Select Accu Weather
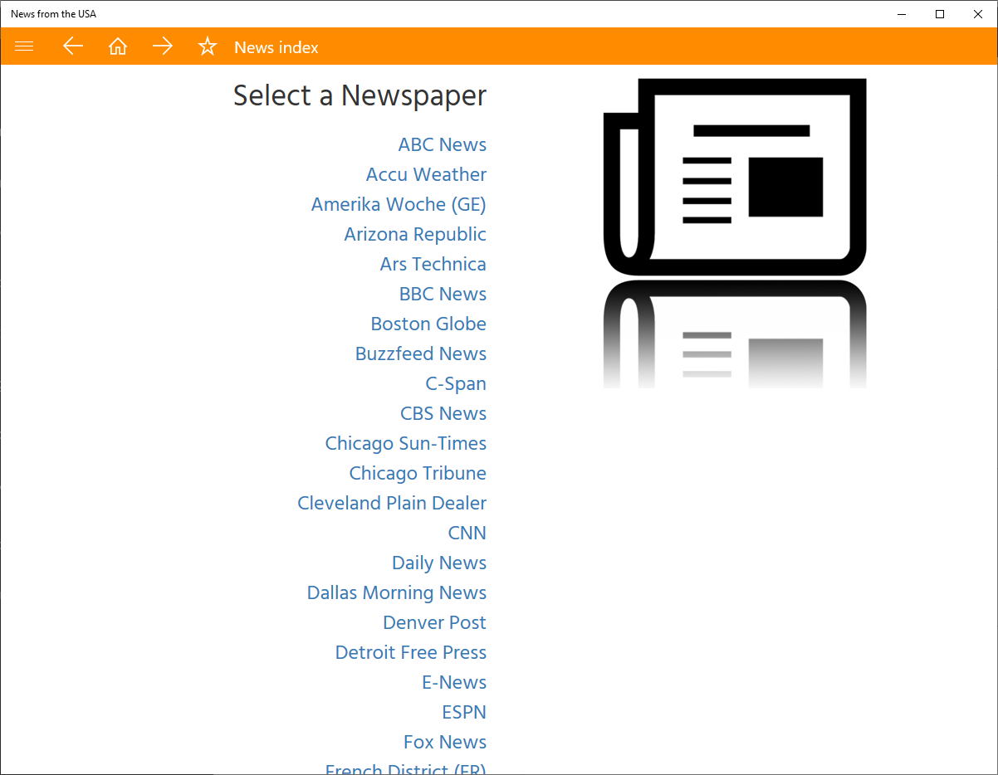 (x=426, y=174)
